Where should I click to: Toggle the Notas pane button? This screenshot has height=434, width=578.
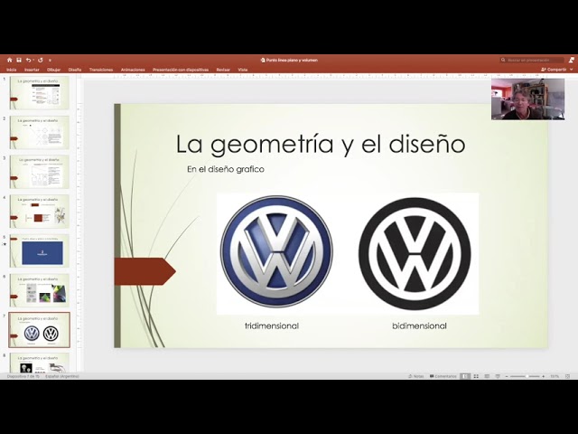click(416, 376)
